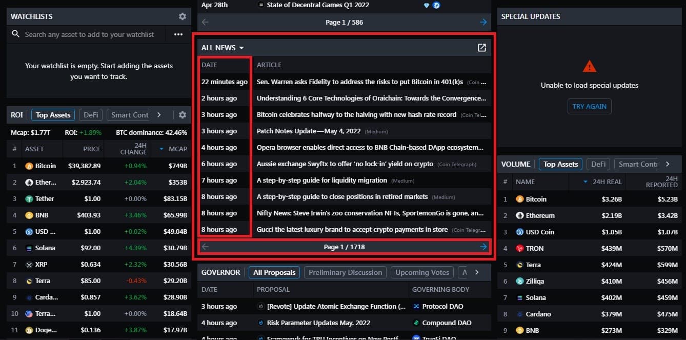Open State of Decentral Games Q1 2022
Image resolution: width=686 pixels, height=340 pixels.
pos(318,5)
